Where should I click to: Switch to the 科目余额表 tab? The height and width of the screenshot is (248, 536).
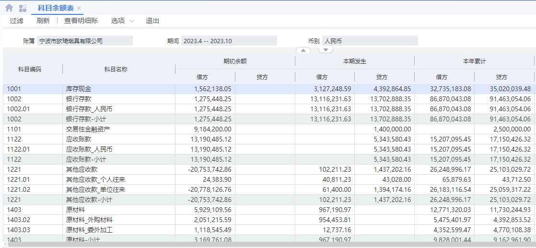point(56,8)
